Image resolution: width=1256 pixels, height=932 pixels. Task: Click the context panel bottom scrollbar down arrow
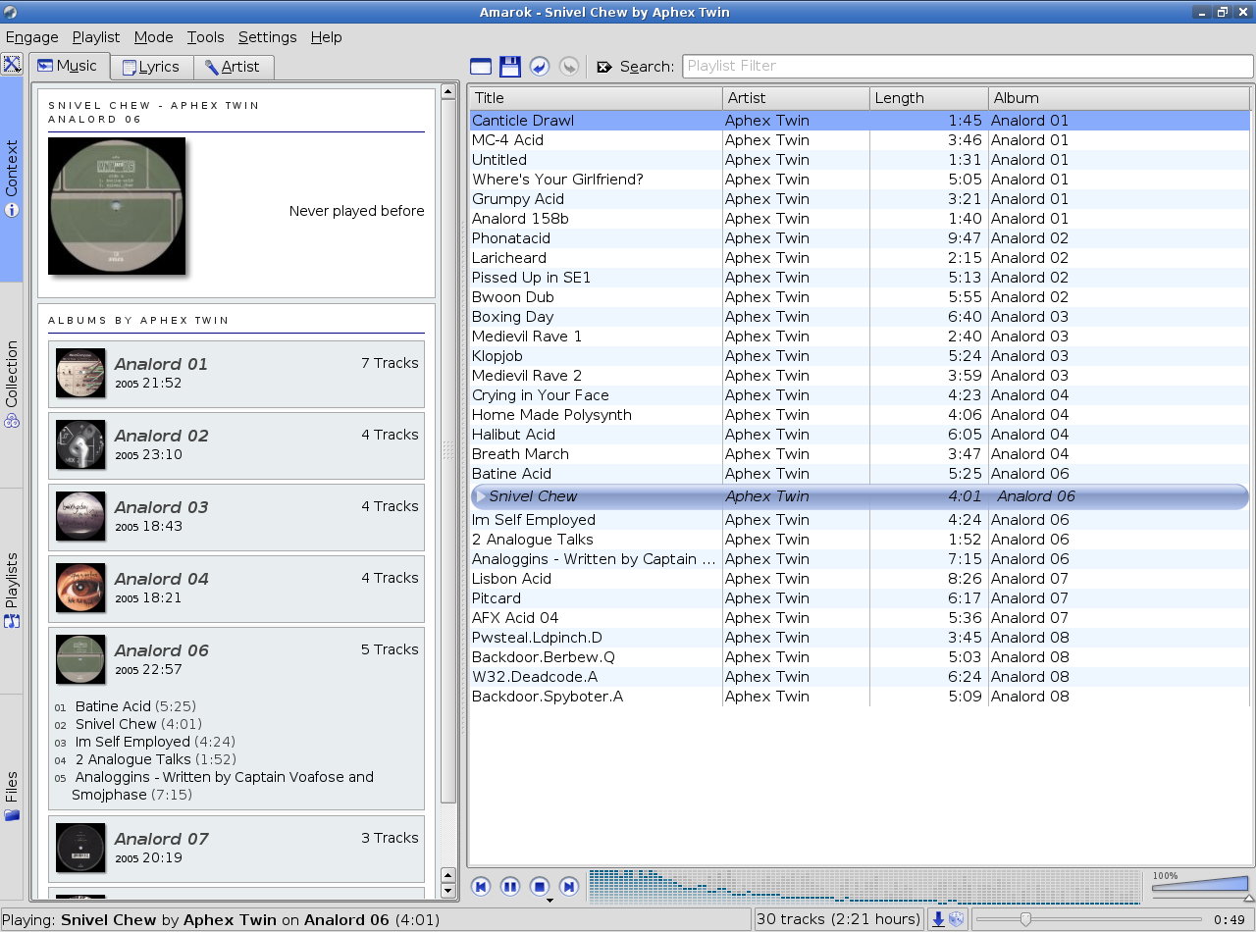pos(448,892)
